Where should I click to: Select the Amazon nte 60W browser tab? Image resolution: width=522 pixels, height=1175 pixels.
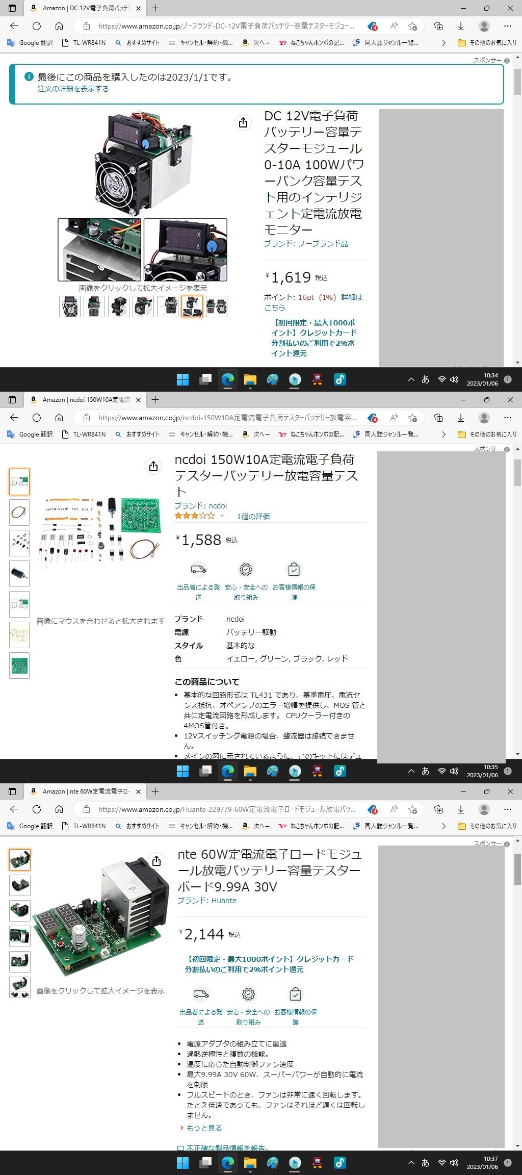point(86,791)
